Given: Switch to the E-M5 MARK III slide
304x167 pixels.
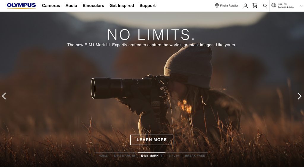Looking at the screenshot, I should point(124,155).
